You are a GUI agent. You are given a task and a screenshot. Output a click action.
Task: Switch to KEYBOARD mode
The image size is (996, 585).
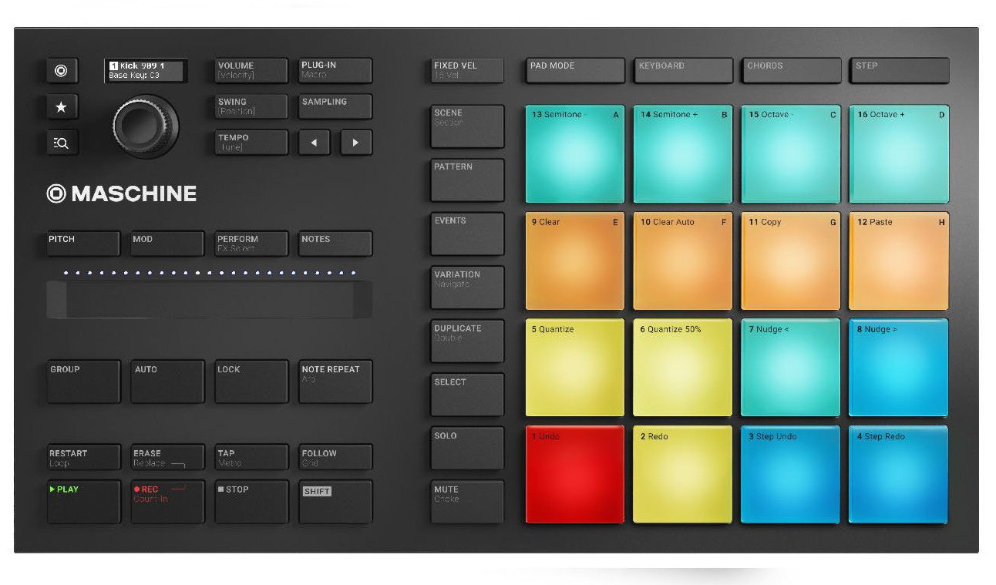[683, 70]
